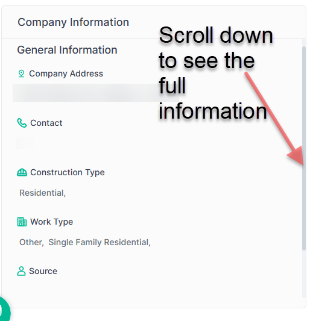Click the location pin icon beside Company Address
Viewport: 310px width, 321px height.
[21, 73]
